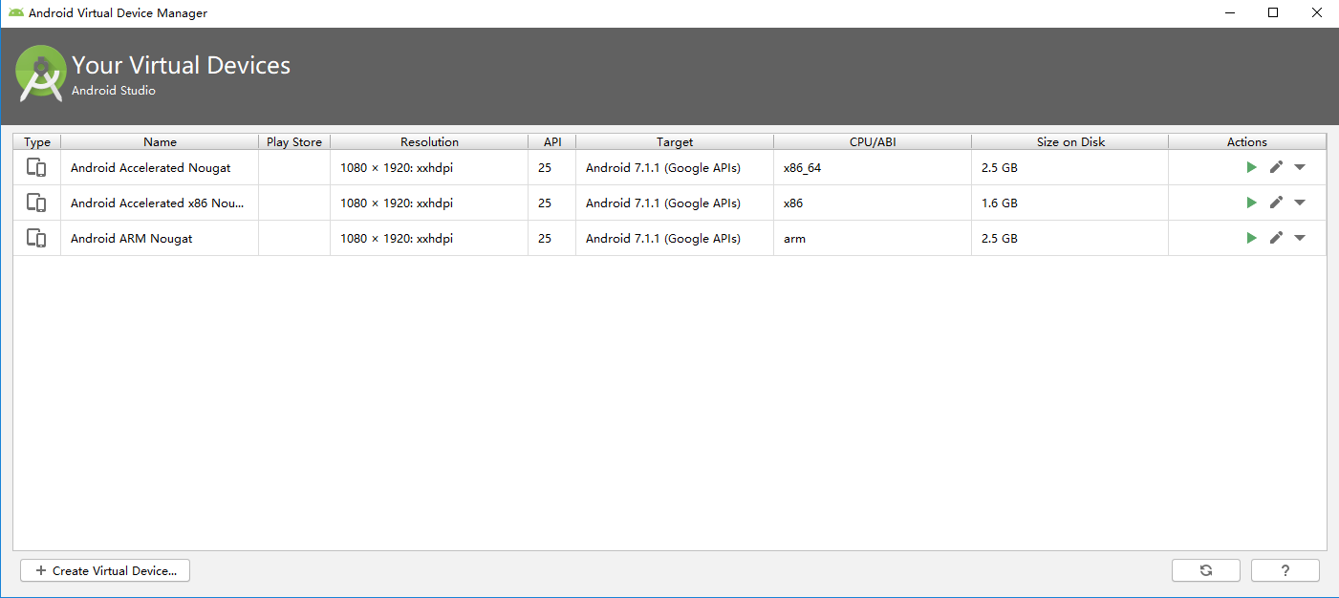This screenshot has height=598, width=1339.
Task: Open more actions for the x86 device
Action: click(1300, 203)
